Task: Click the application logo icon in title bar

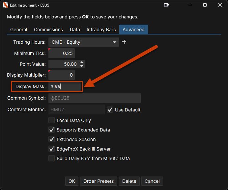Action: point(5,5)
